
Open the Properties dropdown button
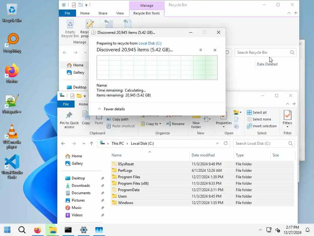coord(224,127)
